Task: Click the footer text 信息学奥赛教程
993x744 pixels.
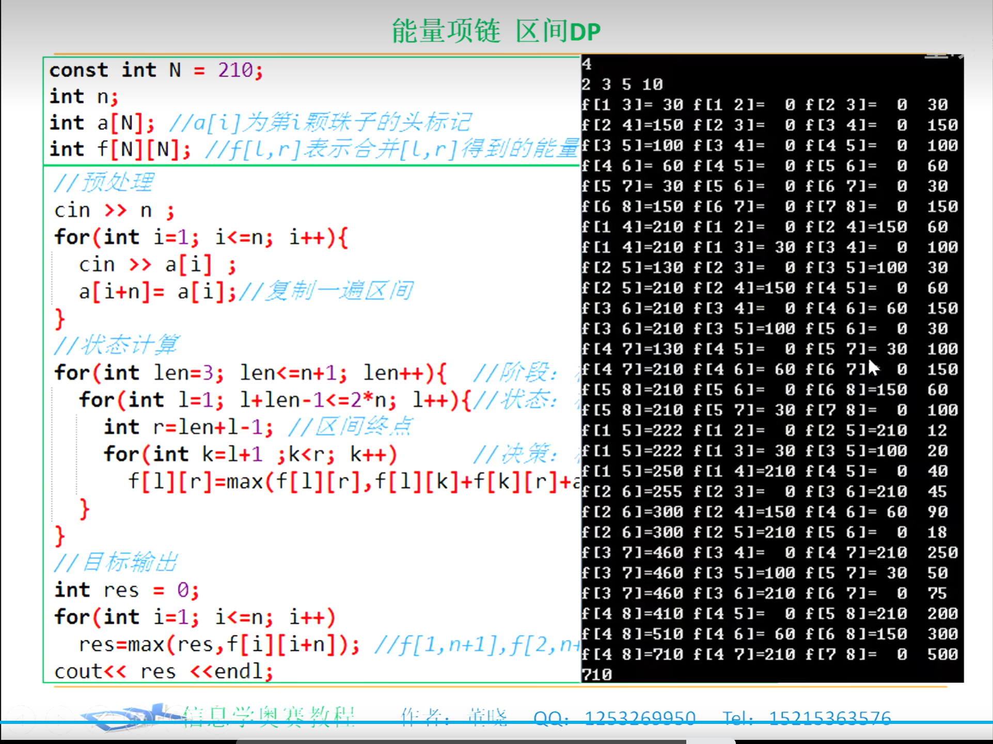Action: coord(269,716)
